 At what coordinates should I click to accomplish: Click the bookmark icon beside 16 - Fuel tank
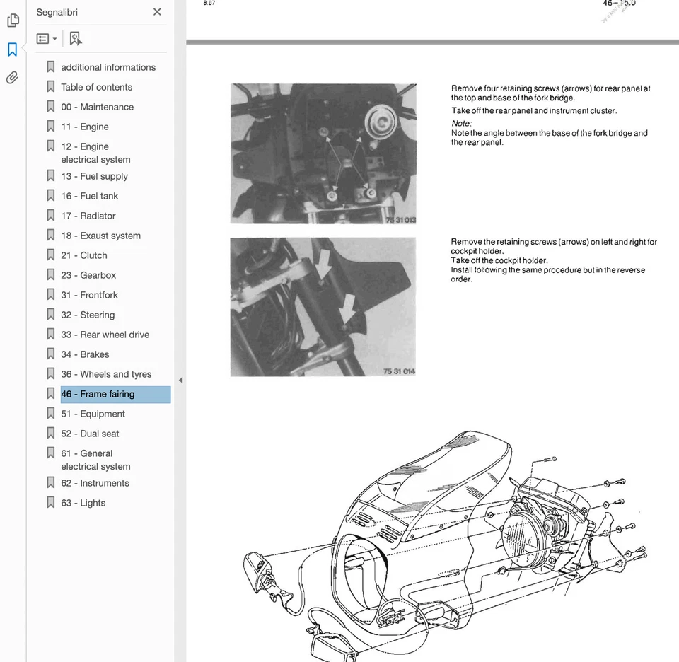[50, 195]
